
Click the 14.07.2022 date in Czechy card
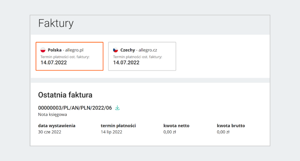pyautogui.click(x=126, y=63)
